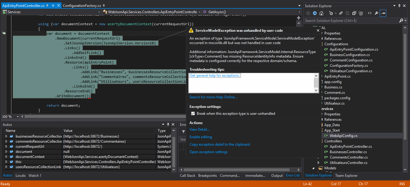The width and height of the screenshot is (410, 187).
Task: Click the View Detail link
Action: 199,129
